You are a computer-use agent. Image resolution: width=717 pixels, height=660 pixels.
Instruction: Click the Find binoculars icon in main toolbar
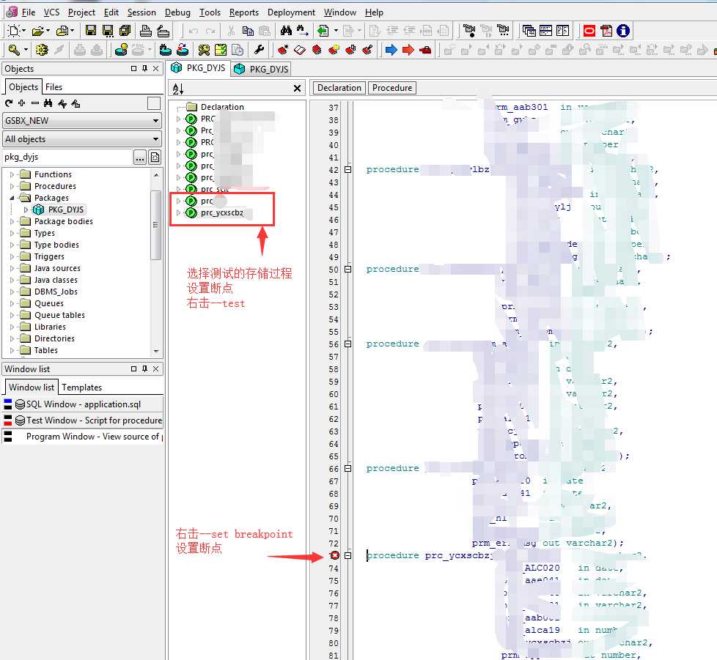286,31
